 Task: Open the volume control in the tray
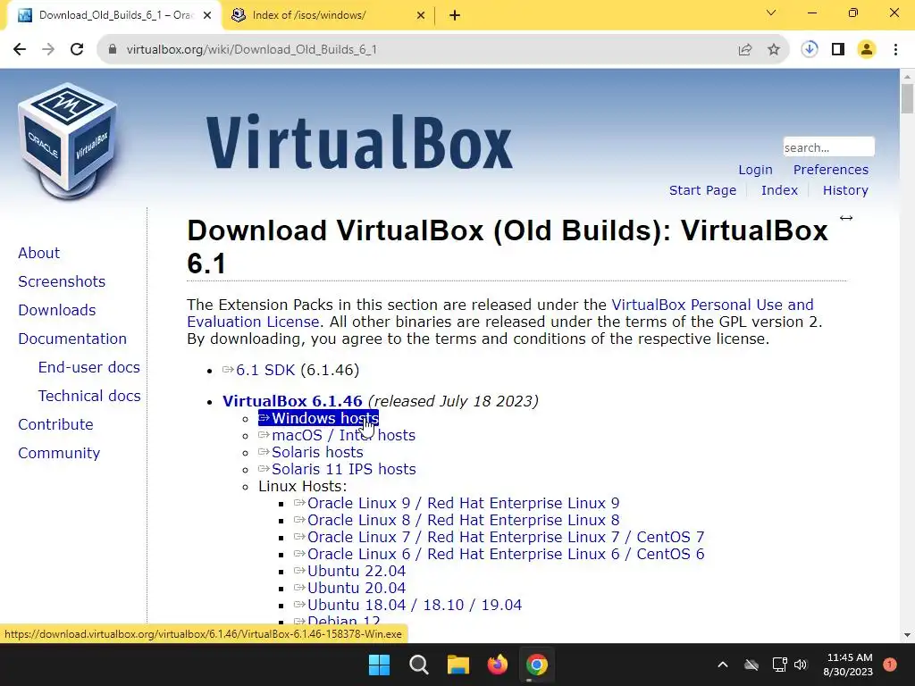[x=800, y=665]
